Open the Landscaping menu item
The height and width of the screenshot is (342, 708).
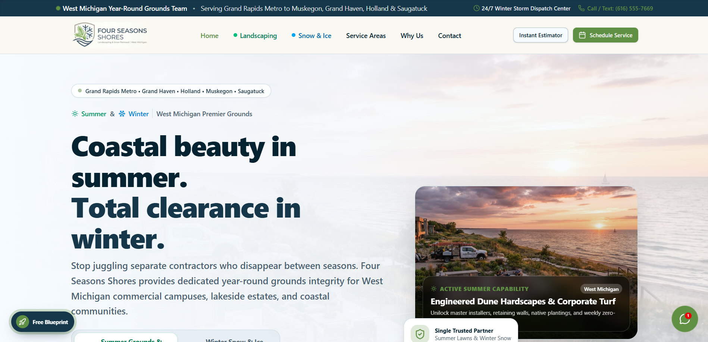255,35
